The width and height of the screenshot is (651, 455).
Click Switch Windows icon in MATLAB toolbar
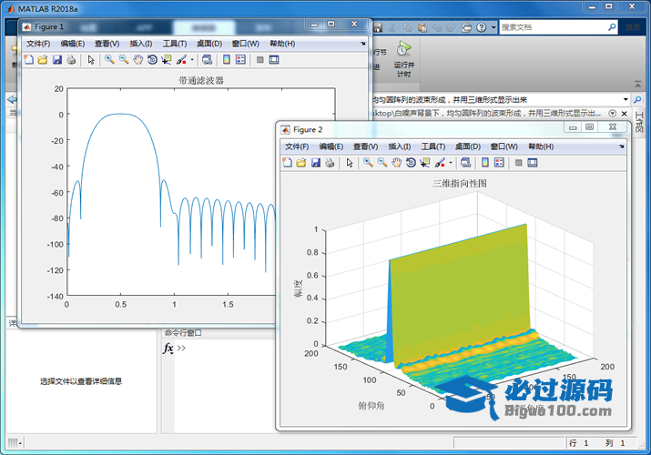pos(467,28)
